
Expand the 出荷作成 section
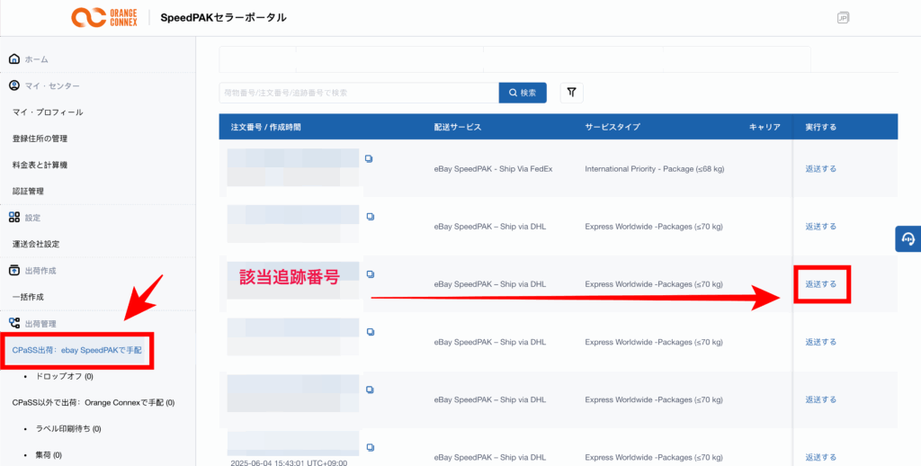point(39,270)
